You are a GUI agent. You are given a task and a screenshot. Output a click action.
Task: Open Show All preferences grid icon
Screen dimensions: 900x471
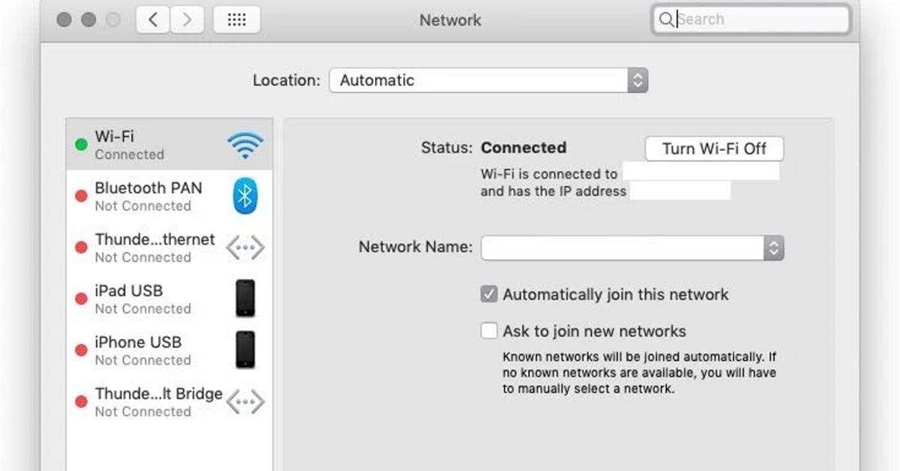point(236,19)
